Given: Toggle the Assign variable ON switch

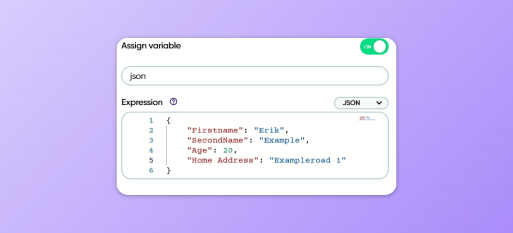Looking at the screenshot, I should click(x=374, y=47).
